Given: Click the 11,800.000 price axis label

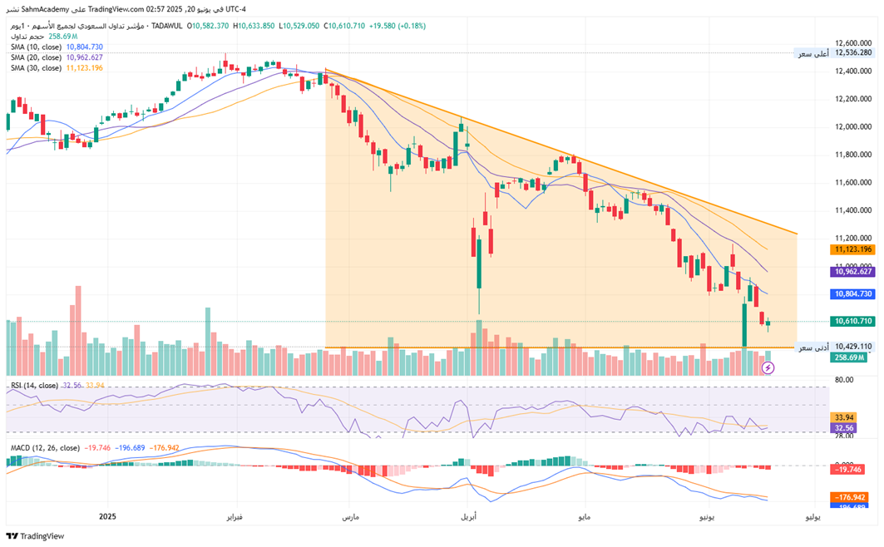Looking at the screenshot, I should pyautogui.click(x=853, y=155).
